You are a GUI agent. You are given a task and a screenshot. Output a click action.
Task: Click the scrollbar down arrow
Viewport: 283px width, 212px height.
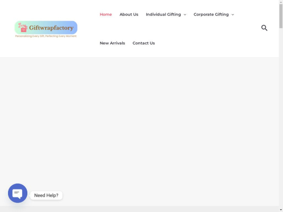(281, 210)
